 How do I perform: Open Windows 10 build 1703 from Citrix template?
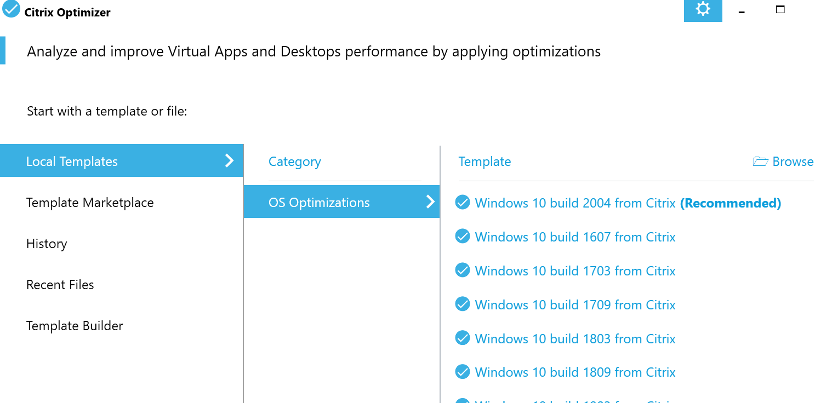(575, 271)
